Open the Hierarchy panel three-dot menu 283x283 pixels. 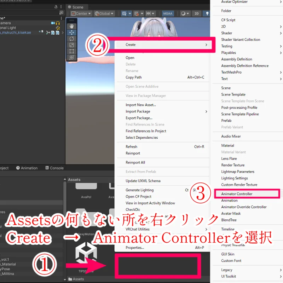point(61,7)
